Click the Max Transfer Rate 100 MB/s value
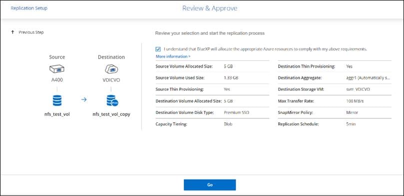 355,101
